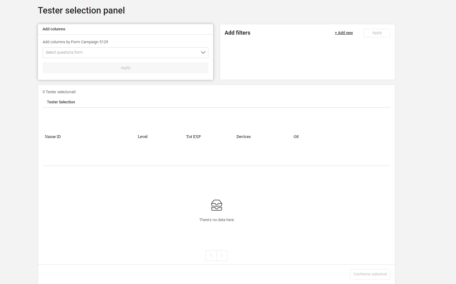Click the OS column header
The height and width of the screenshot is (284, 456).
(296, 137)
